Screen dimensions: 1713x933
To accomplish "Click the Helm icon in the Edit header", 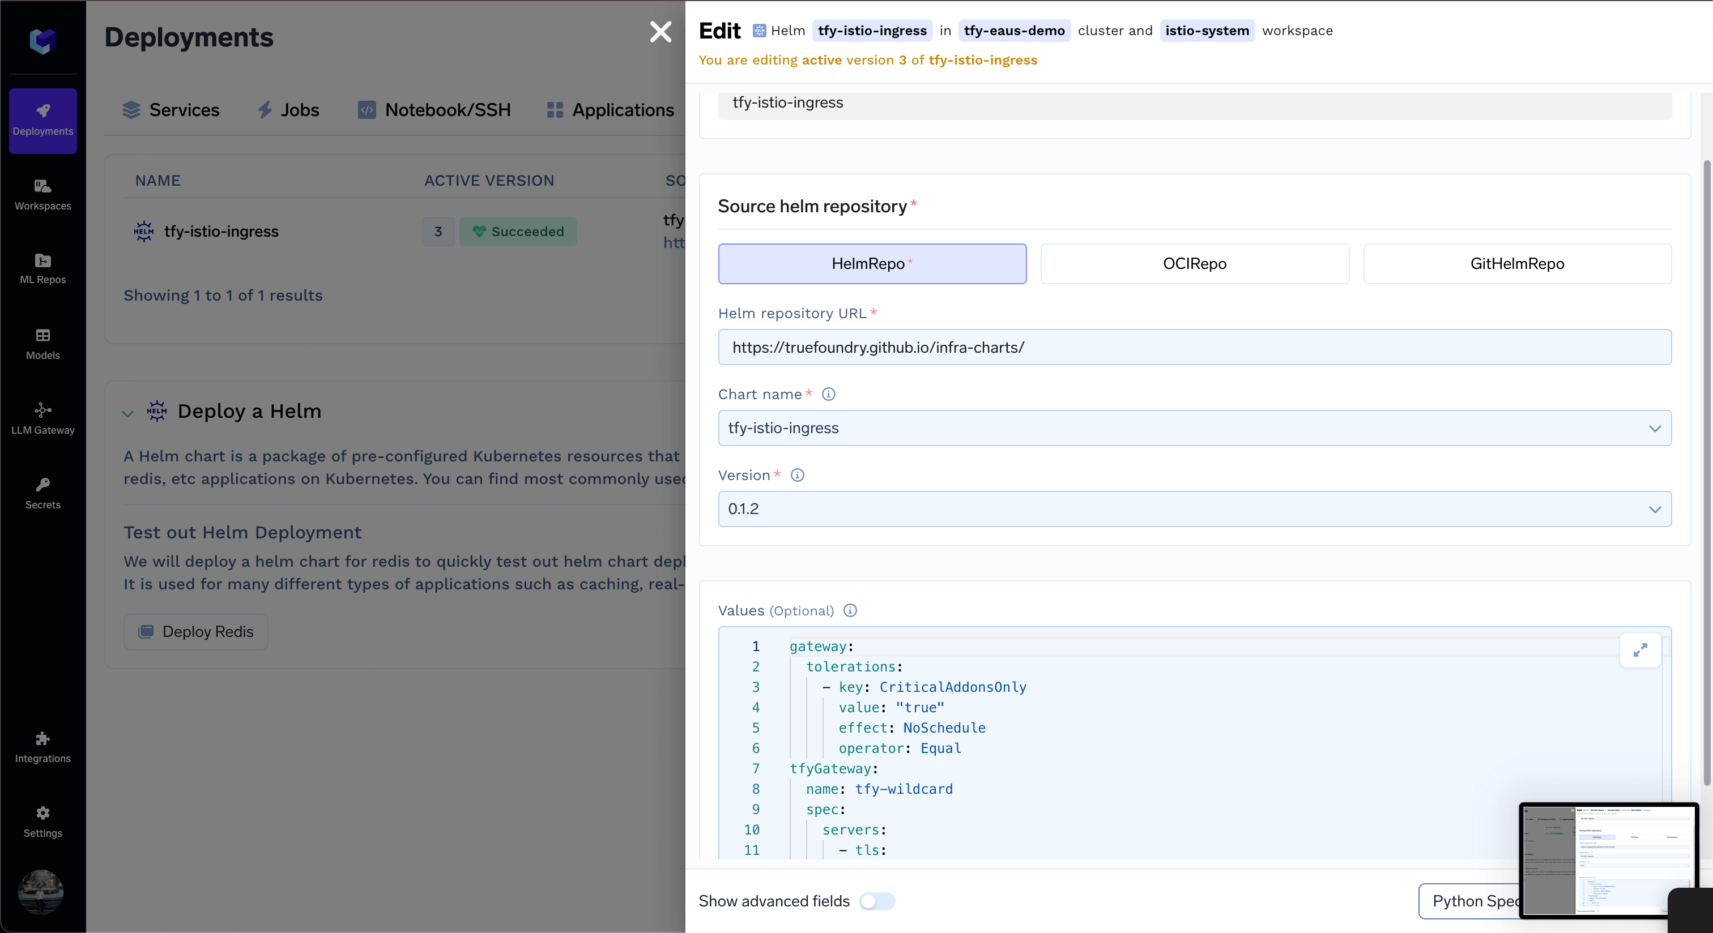I will [x=759, y=31].
